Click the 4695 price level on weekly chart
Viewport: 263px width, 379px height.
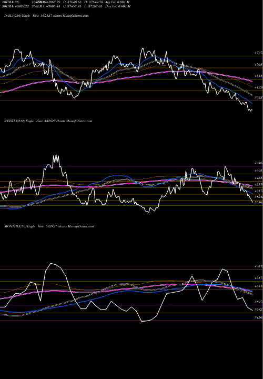point(259,171)
